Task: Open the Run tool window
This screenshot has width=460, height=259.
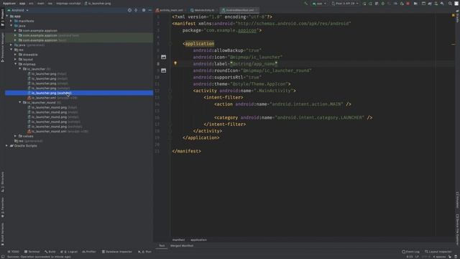Action: coord(145,252)
